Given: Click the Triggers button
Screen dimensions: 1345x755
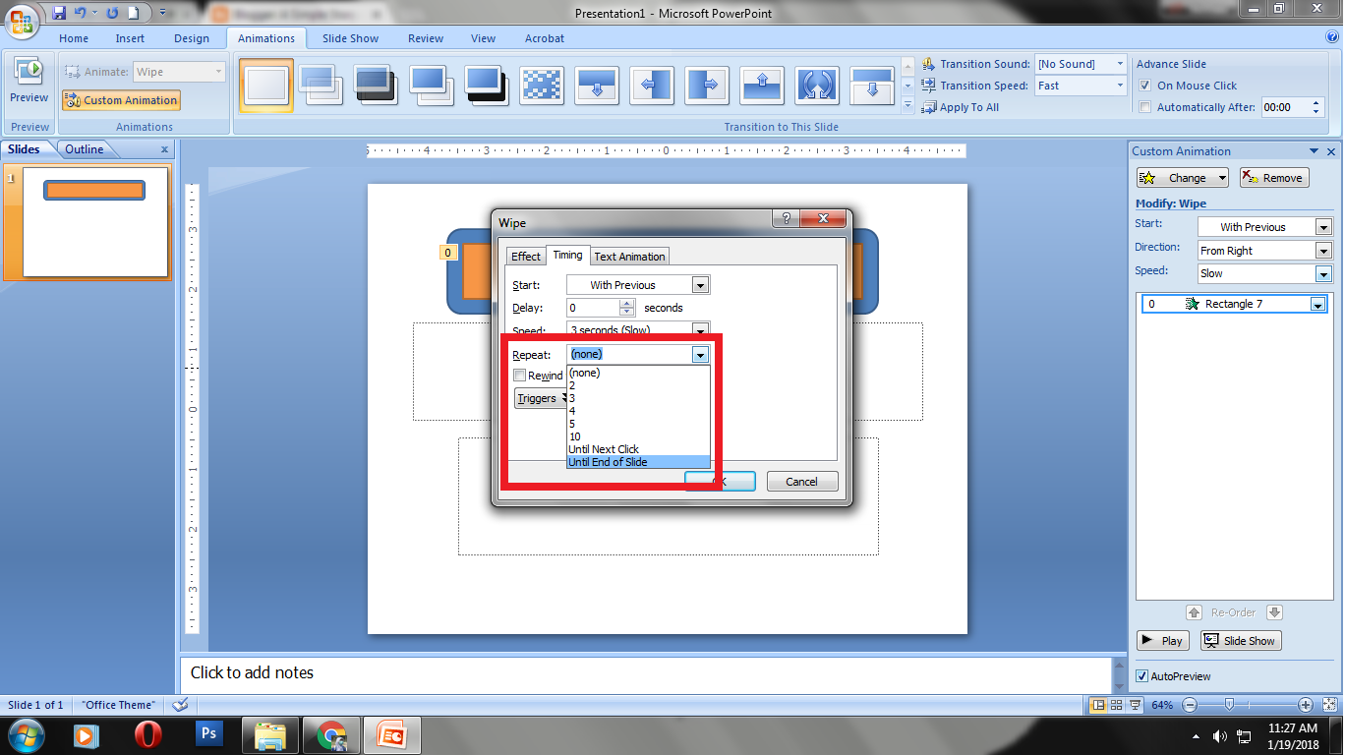Looking at the screenshot, I should 540,397.
